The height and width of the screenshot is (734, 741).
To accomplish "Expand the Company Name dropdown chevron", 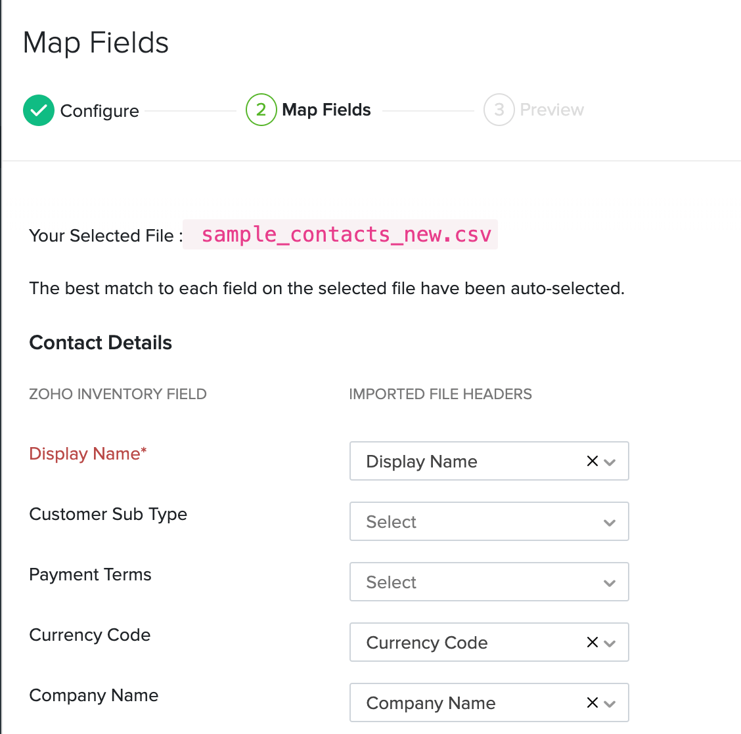I will coord(610,703).
